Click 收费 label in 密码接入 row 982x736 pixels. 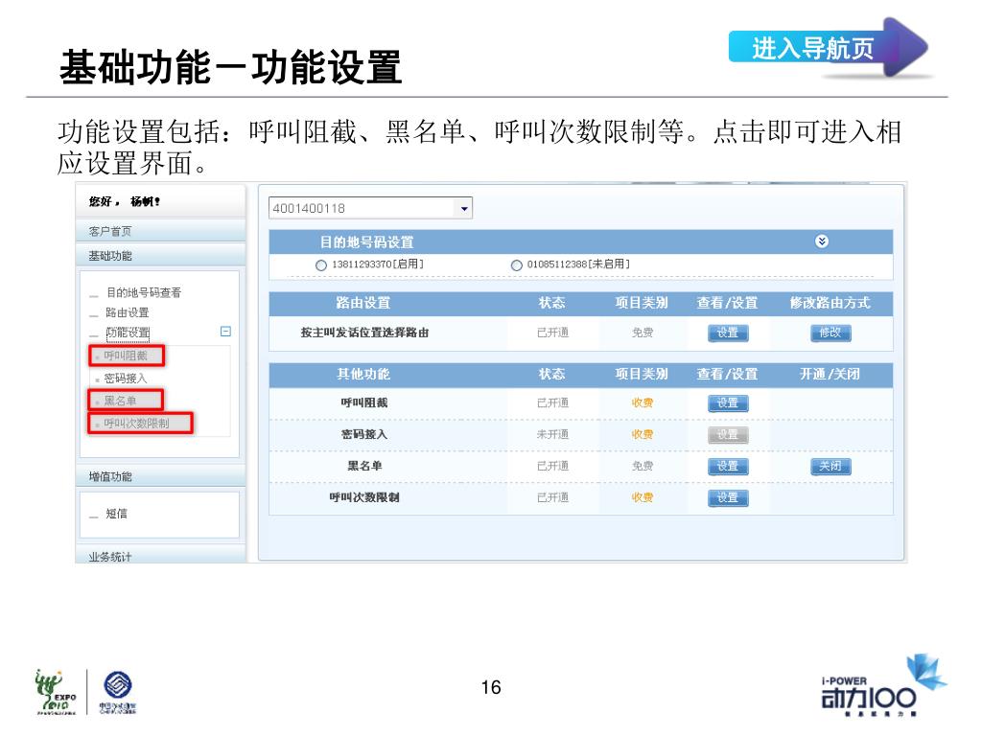[642, 434]
